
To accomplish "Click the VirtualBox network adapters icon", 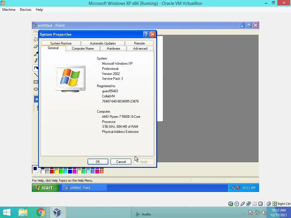I will (248, 204).
